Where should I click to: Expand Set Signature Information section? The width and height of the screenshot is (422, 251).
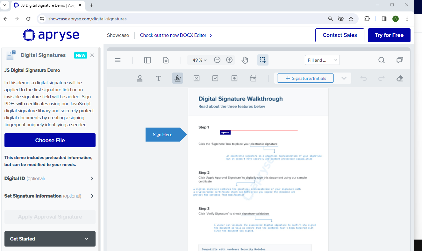pyautogui.click(x=50, y=196)
